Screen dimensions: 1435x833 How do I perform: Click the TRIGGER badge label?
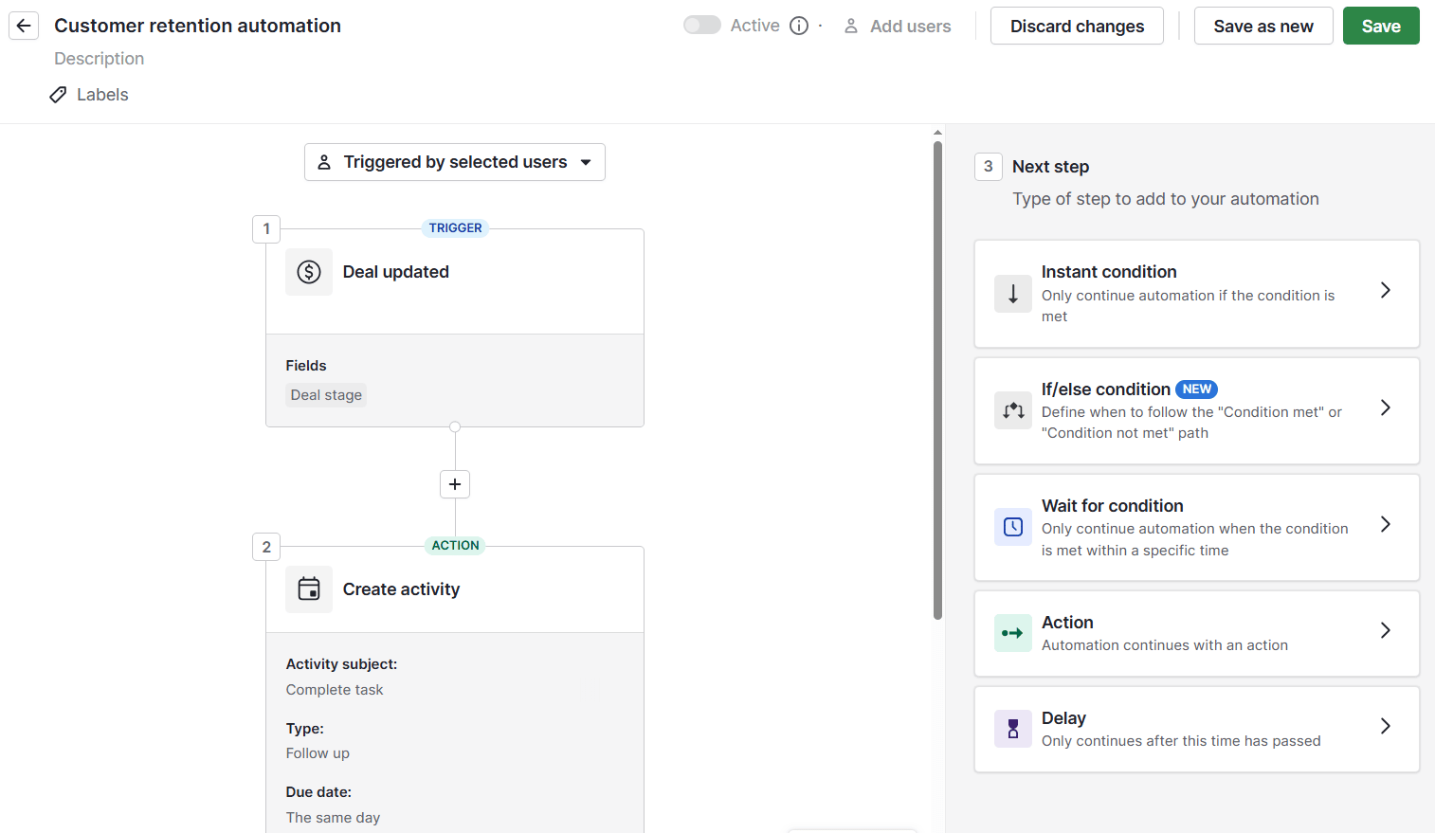[x=455, y=228]
